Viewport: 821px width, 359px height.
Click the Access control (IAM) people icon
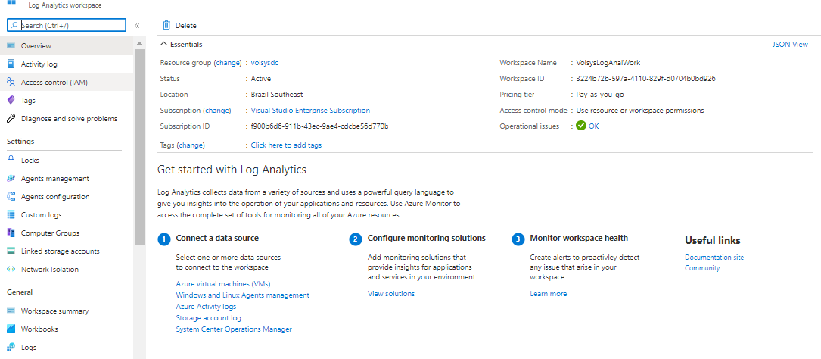[11, 83]
